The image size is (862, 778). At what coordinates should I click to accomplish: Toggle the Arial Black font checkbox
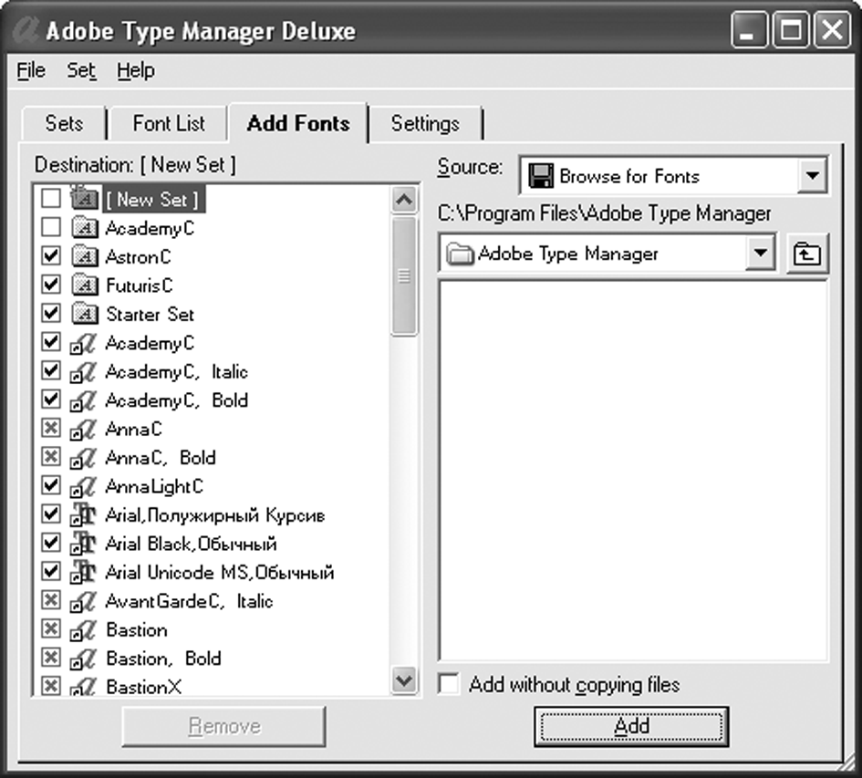(x=51, y=542)
